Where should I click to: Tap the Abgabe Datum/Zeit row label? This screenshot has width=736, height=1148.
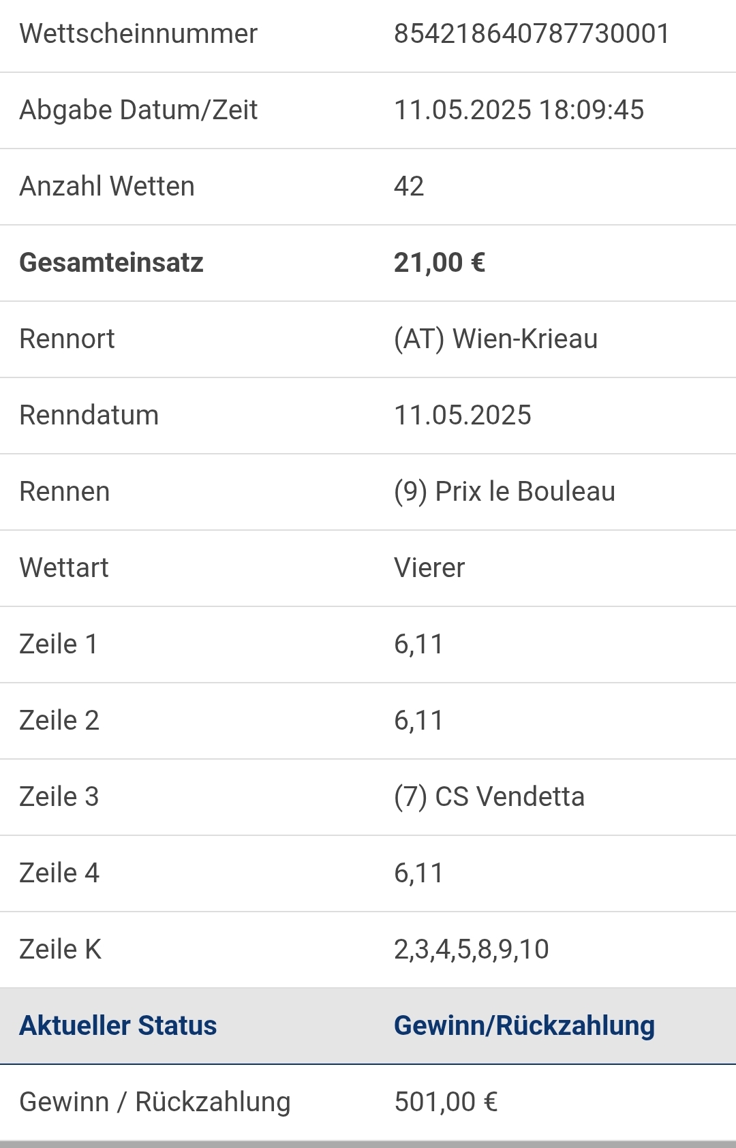pos(138,110)
